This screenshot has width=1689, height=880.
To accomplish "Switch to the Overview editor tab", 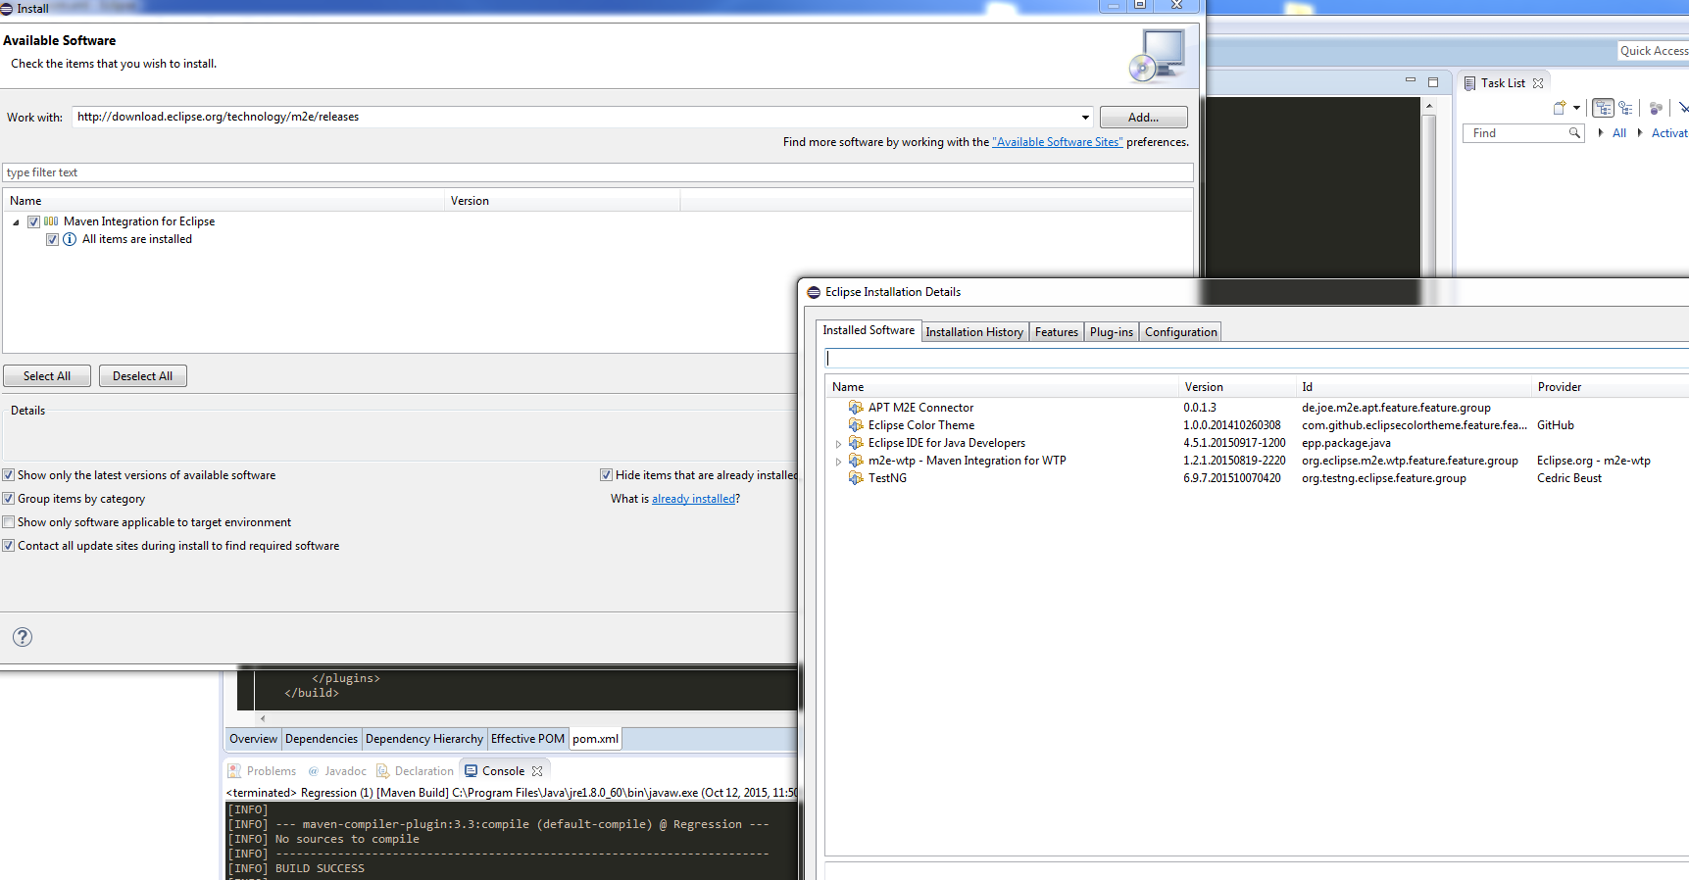I will [253, 739].
